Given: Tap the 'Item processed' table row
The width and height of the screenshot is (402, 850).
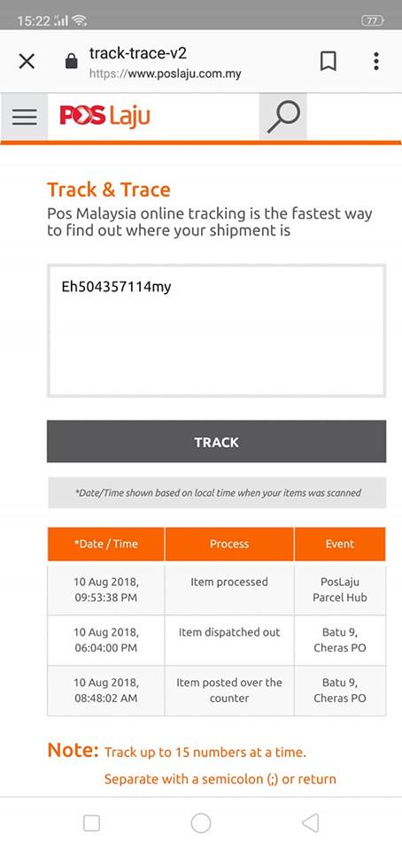Looking at the screenshot, I should point(217,590).
